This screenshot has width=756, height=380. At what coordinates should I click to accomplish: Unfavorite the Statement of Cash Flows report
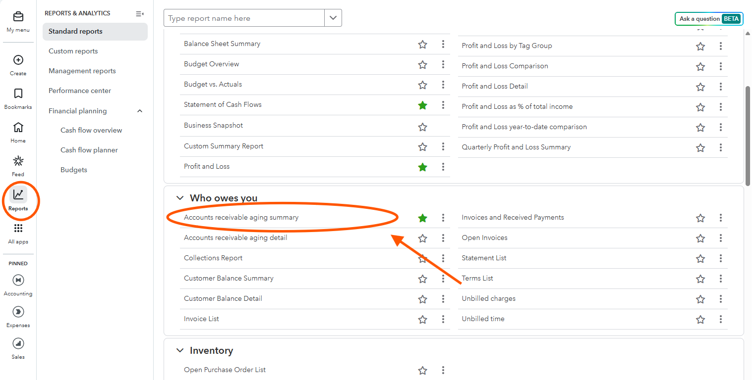click(422, 105)
